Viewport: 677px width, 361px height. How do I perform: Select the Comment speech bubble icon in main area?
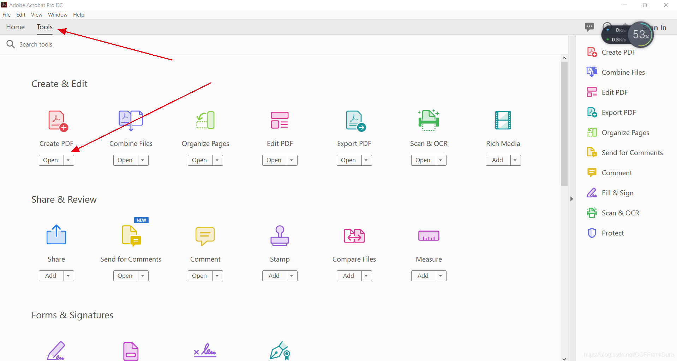205,236
